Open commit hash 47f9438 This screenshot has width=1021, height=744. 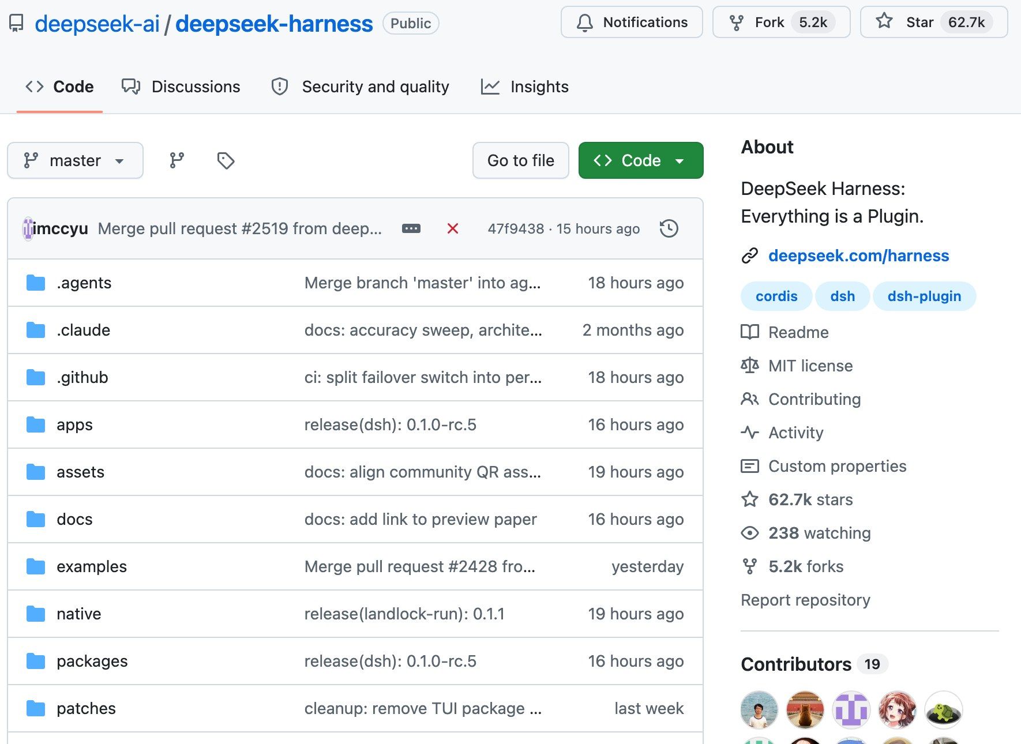516,228
